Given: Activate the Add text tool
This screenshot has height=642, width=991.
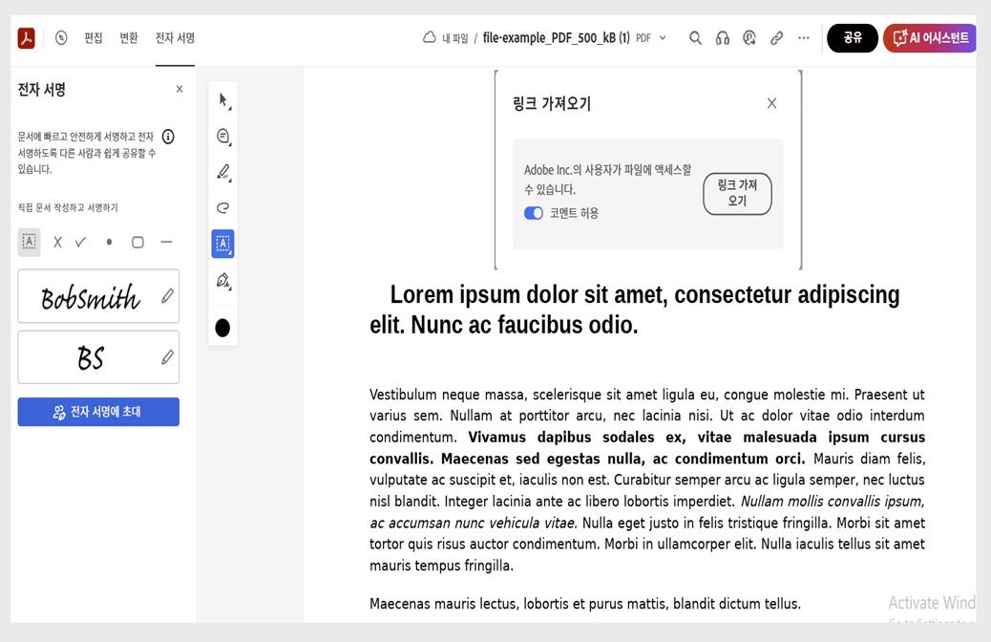Looking at the screenshot, I should [x=222, y=244].
